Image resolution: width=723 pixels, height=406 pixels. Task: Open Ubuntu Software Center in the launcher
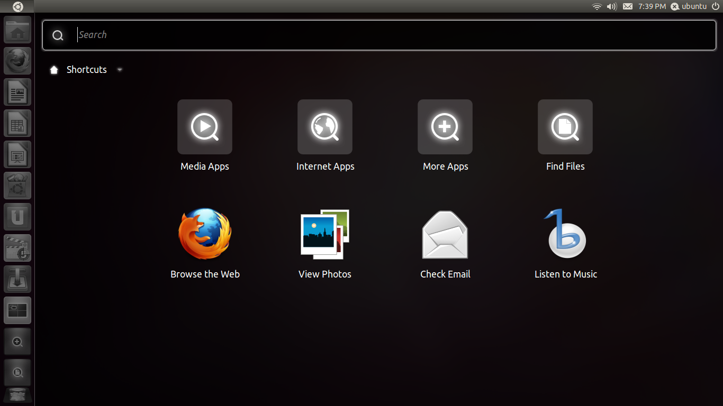17,186
